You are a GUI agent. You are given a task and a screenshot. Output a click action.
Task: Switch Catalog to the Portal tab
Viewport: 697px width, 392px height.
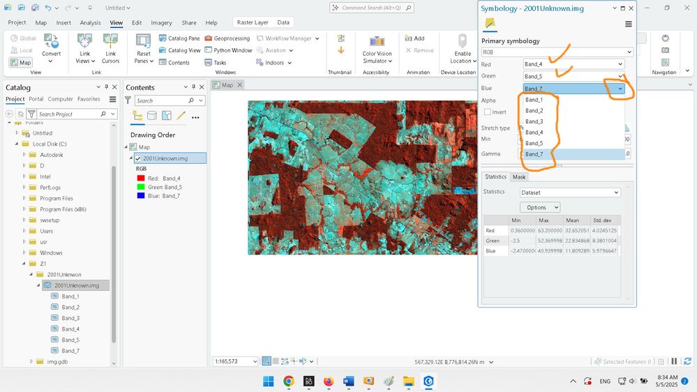[36, 99]
